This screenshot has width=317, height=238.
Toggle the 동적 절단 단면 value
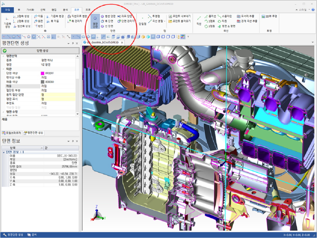pos(58,95)
